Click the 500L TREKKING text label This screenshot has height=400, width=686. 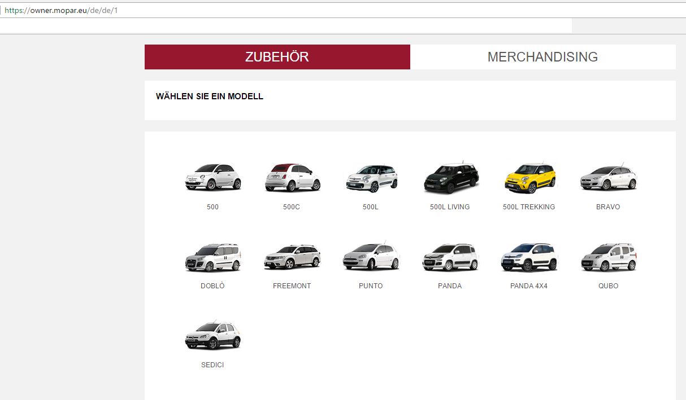(x=529, y=207)
